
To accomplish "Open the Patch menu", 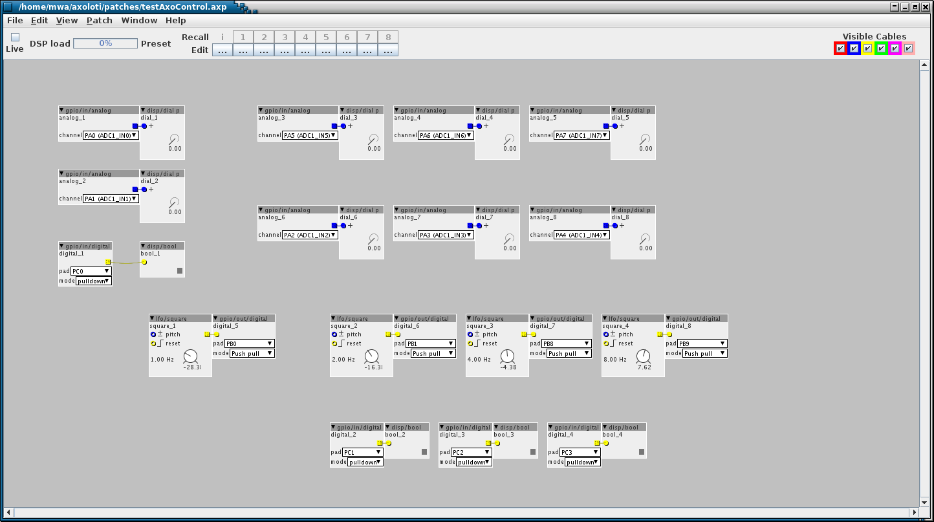I will click(99, 21).
